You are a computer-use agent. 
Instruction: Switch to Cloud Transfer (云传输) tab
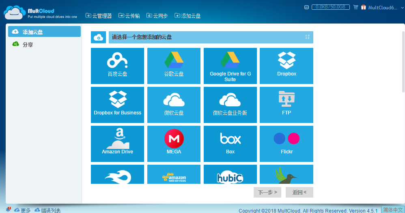coord(129,16)
